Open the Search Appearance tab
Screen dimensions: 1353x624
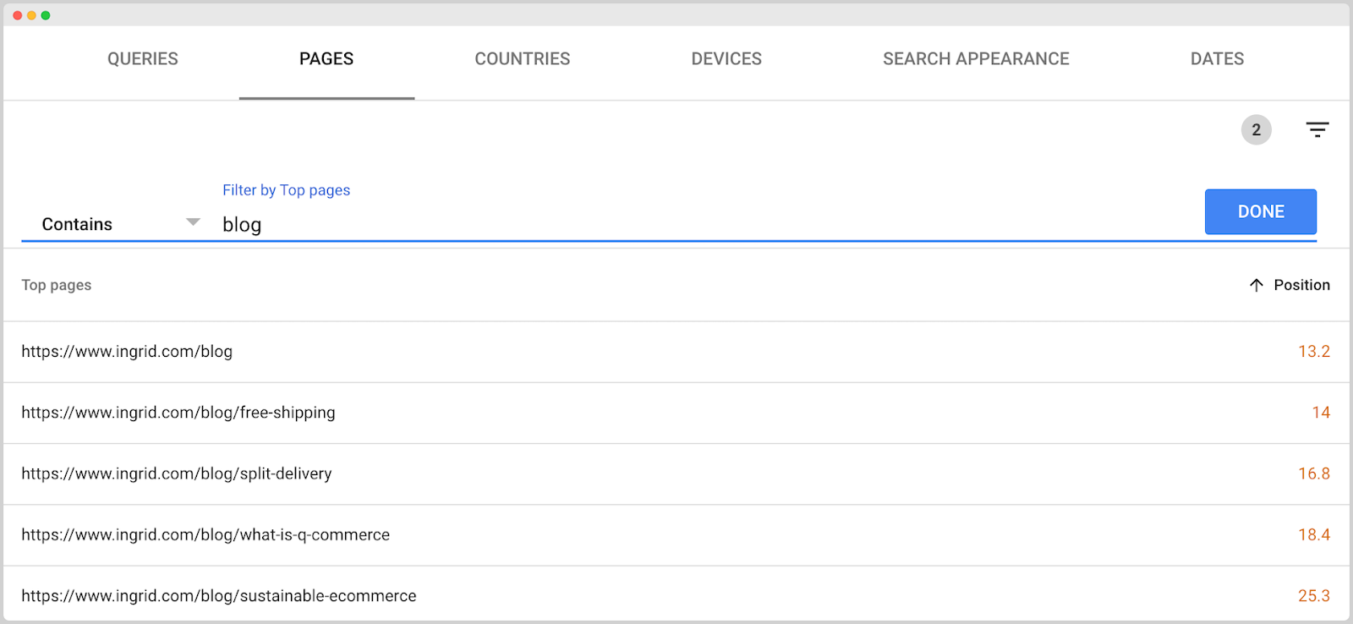point(976,59)
